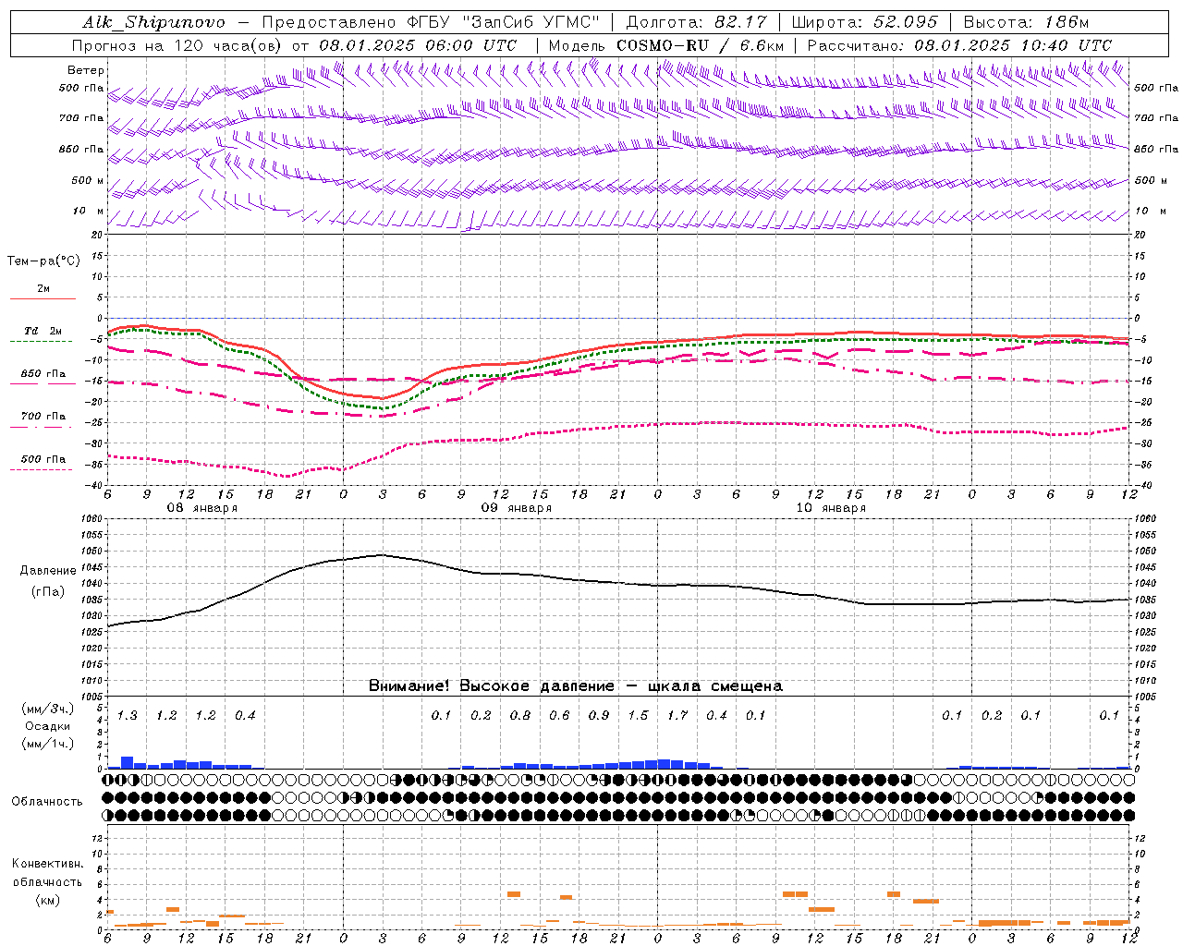
Task: Click the 'Тем-ра(°C)' temperature label
Action: click(43, 261)
